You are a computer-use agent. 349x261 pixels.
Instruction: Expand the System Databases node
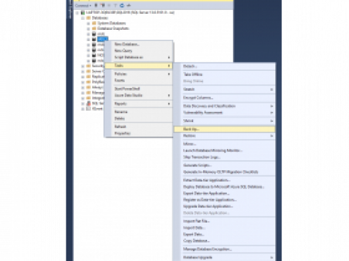pos(88,23)
